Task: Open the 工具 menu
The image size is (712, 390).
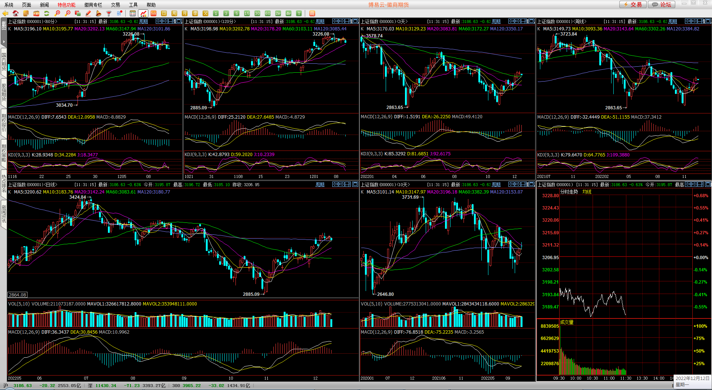Action: (x=133, y=5)
